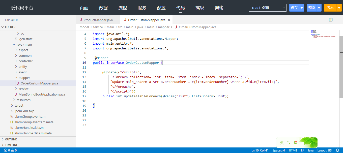Click the input method 英 indicator
Screen dimensions: 343x153
tap(282, 143)
